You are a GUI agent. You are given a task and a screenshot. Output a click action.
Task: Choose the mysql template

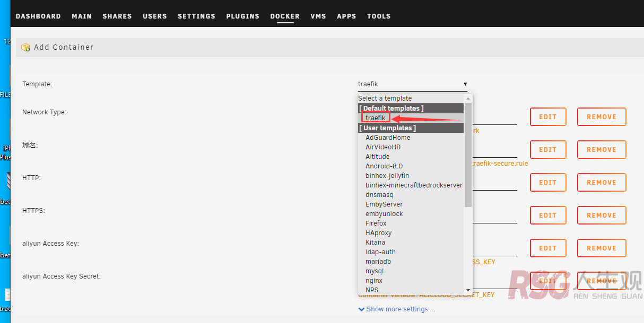[411, 271]
